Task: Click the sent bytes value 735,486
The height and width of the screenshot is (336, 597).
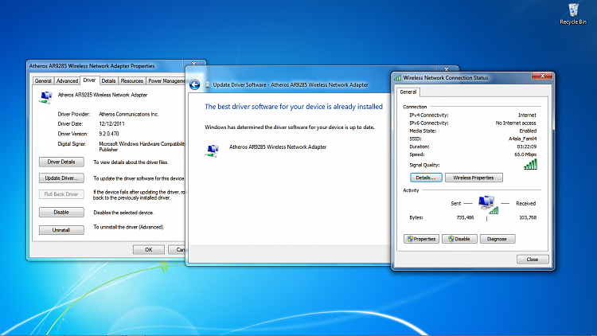Action: tap(465, 217)
